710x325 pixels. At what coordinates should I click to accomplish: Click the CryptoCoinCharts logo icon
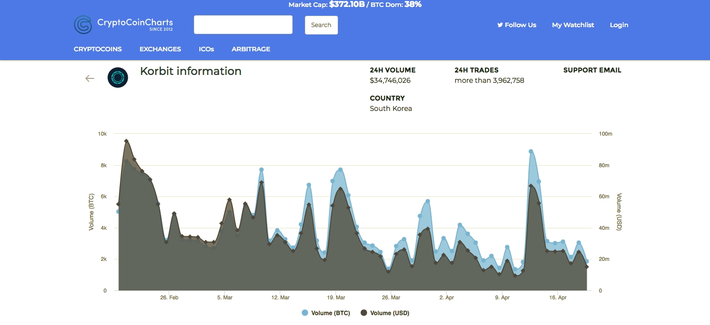pyautogui.click(x=83, y=25)
